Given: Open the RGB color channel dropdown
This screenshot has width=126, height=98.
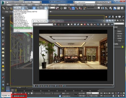Looking at the screenshot, I should click(x=43, y=24).
